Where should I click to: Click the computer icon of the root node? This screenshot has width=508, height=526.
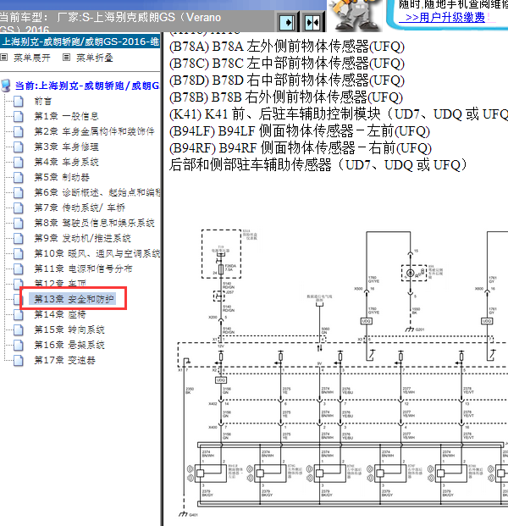click(x=6, y=86)
